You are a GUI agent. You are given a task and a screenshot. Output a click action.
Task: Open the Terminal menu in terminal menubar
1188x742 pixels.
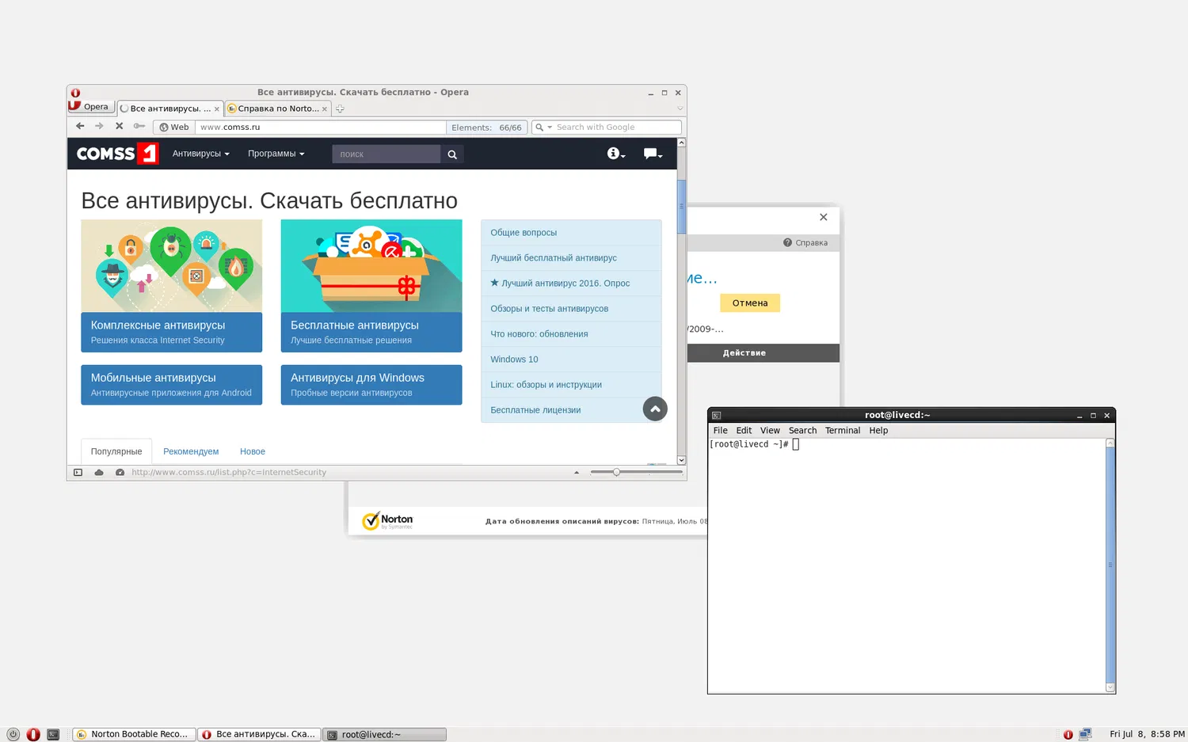click(843, 431)
